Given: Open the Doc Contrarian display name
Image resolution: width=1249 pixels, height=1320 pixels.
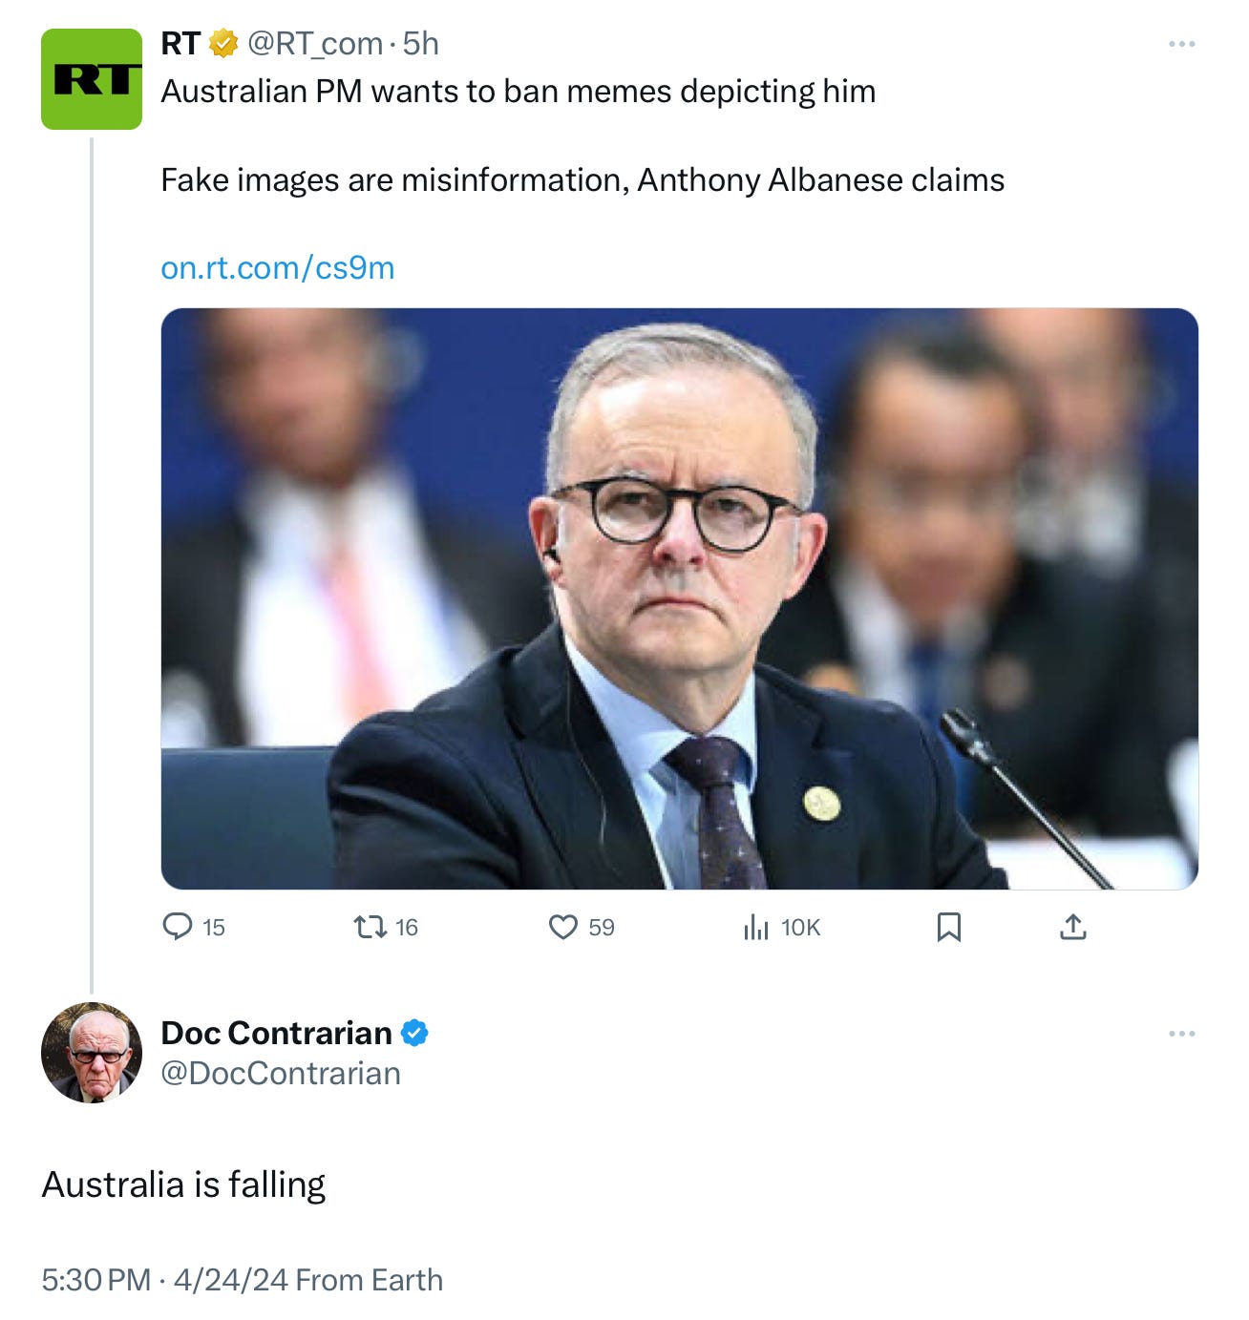Looking at the screenshot, I should (277, 1033).
